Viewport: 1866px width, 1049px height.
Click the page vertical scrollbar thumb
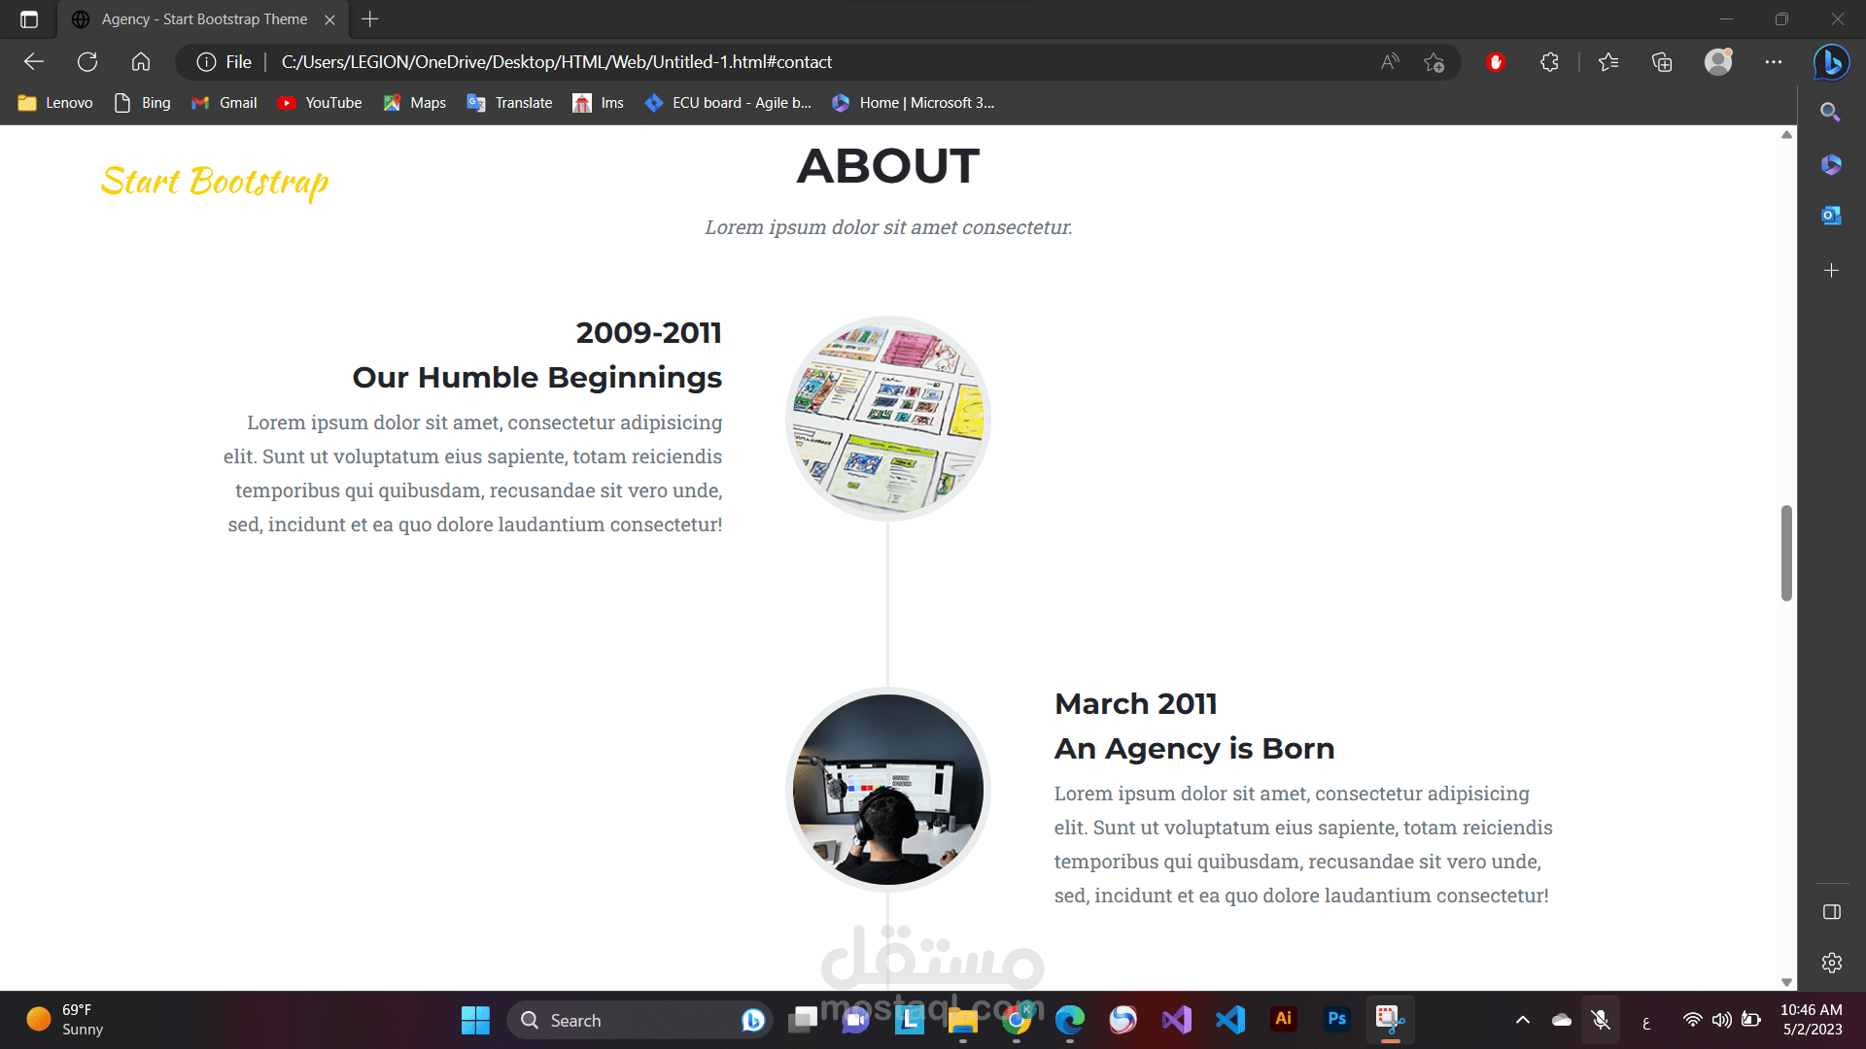click(1786, 553)
